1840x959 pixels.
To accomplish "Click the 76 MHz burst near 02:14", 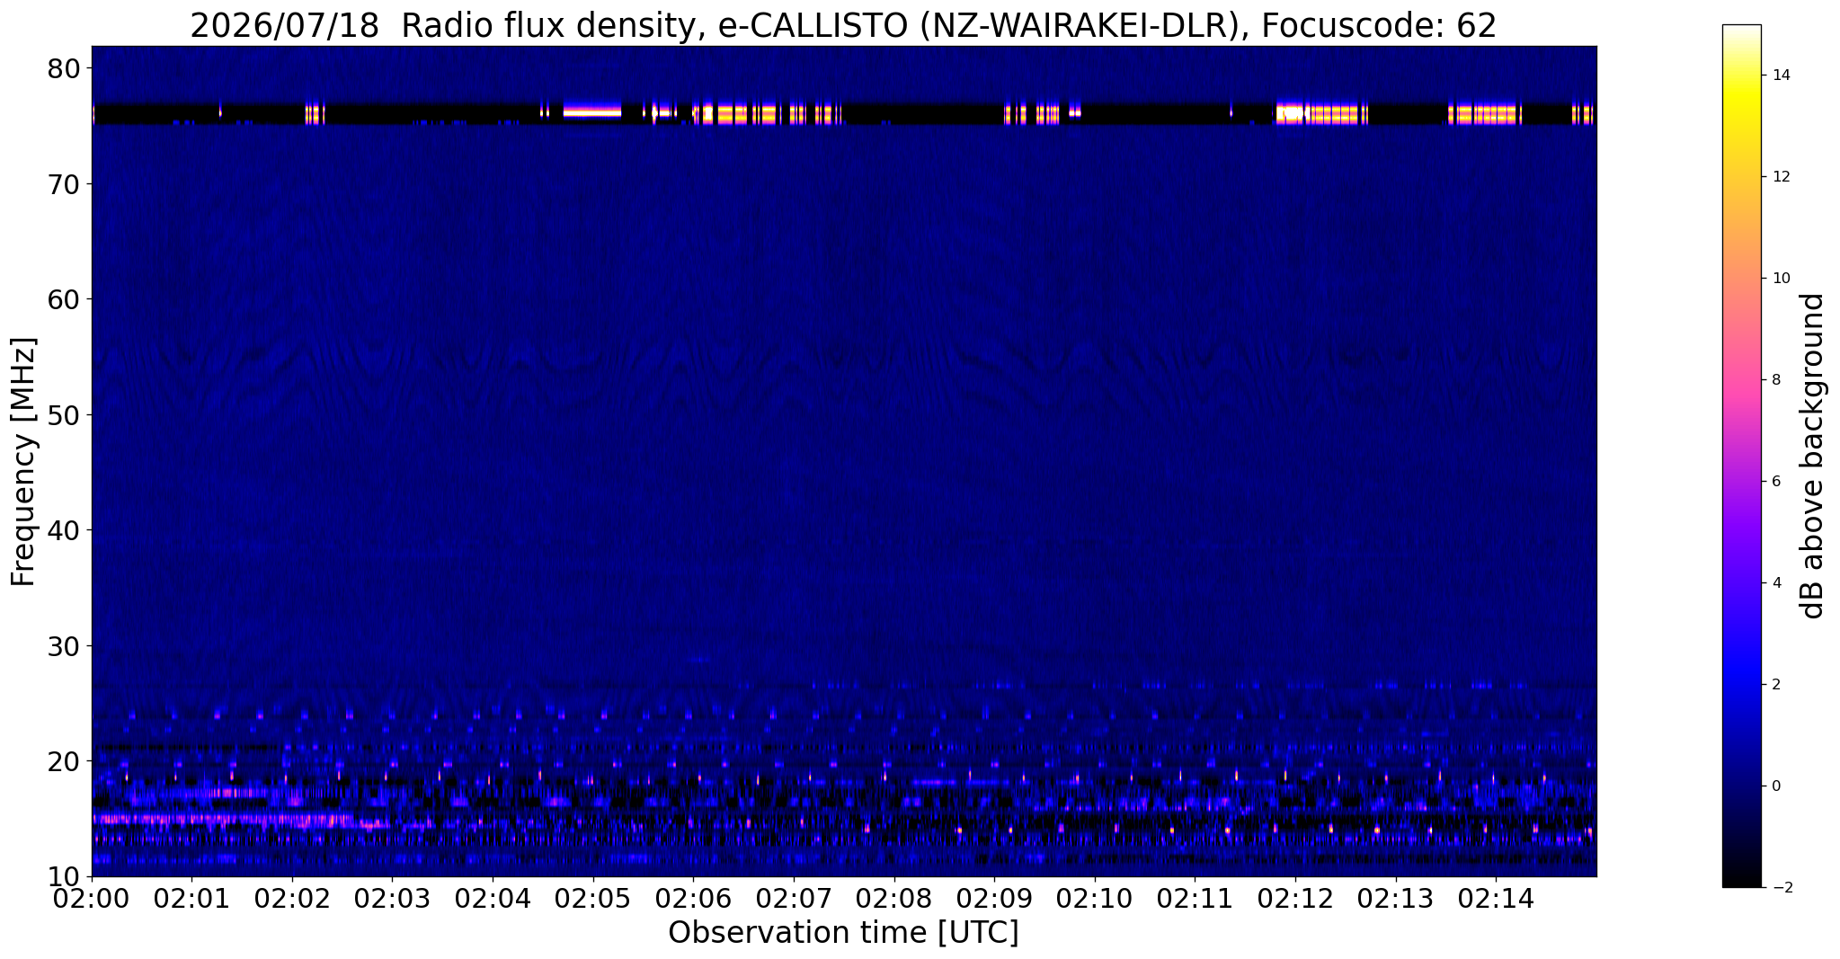I will click(1483, 114).
